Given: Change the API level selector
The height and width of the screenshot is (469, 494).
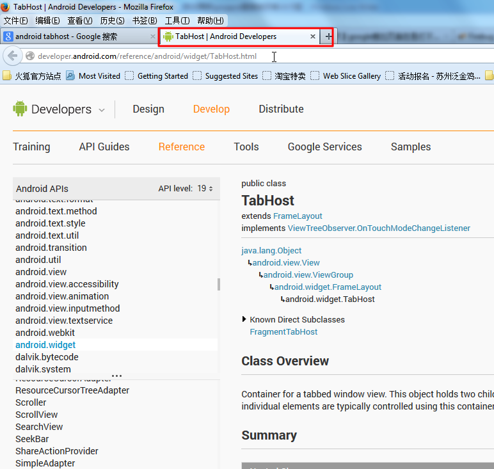Looking at the screenshot, I should [x=205, y=188].
